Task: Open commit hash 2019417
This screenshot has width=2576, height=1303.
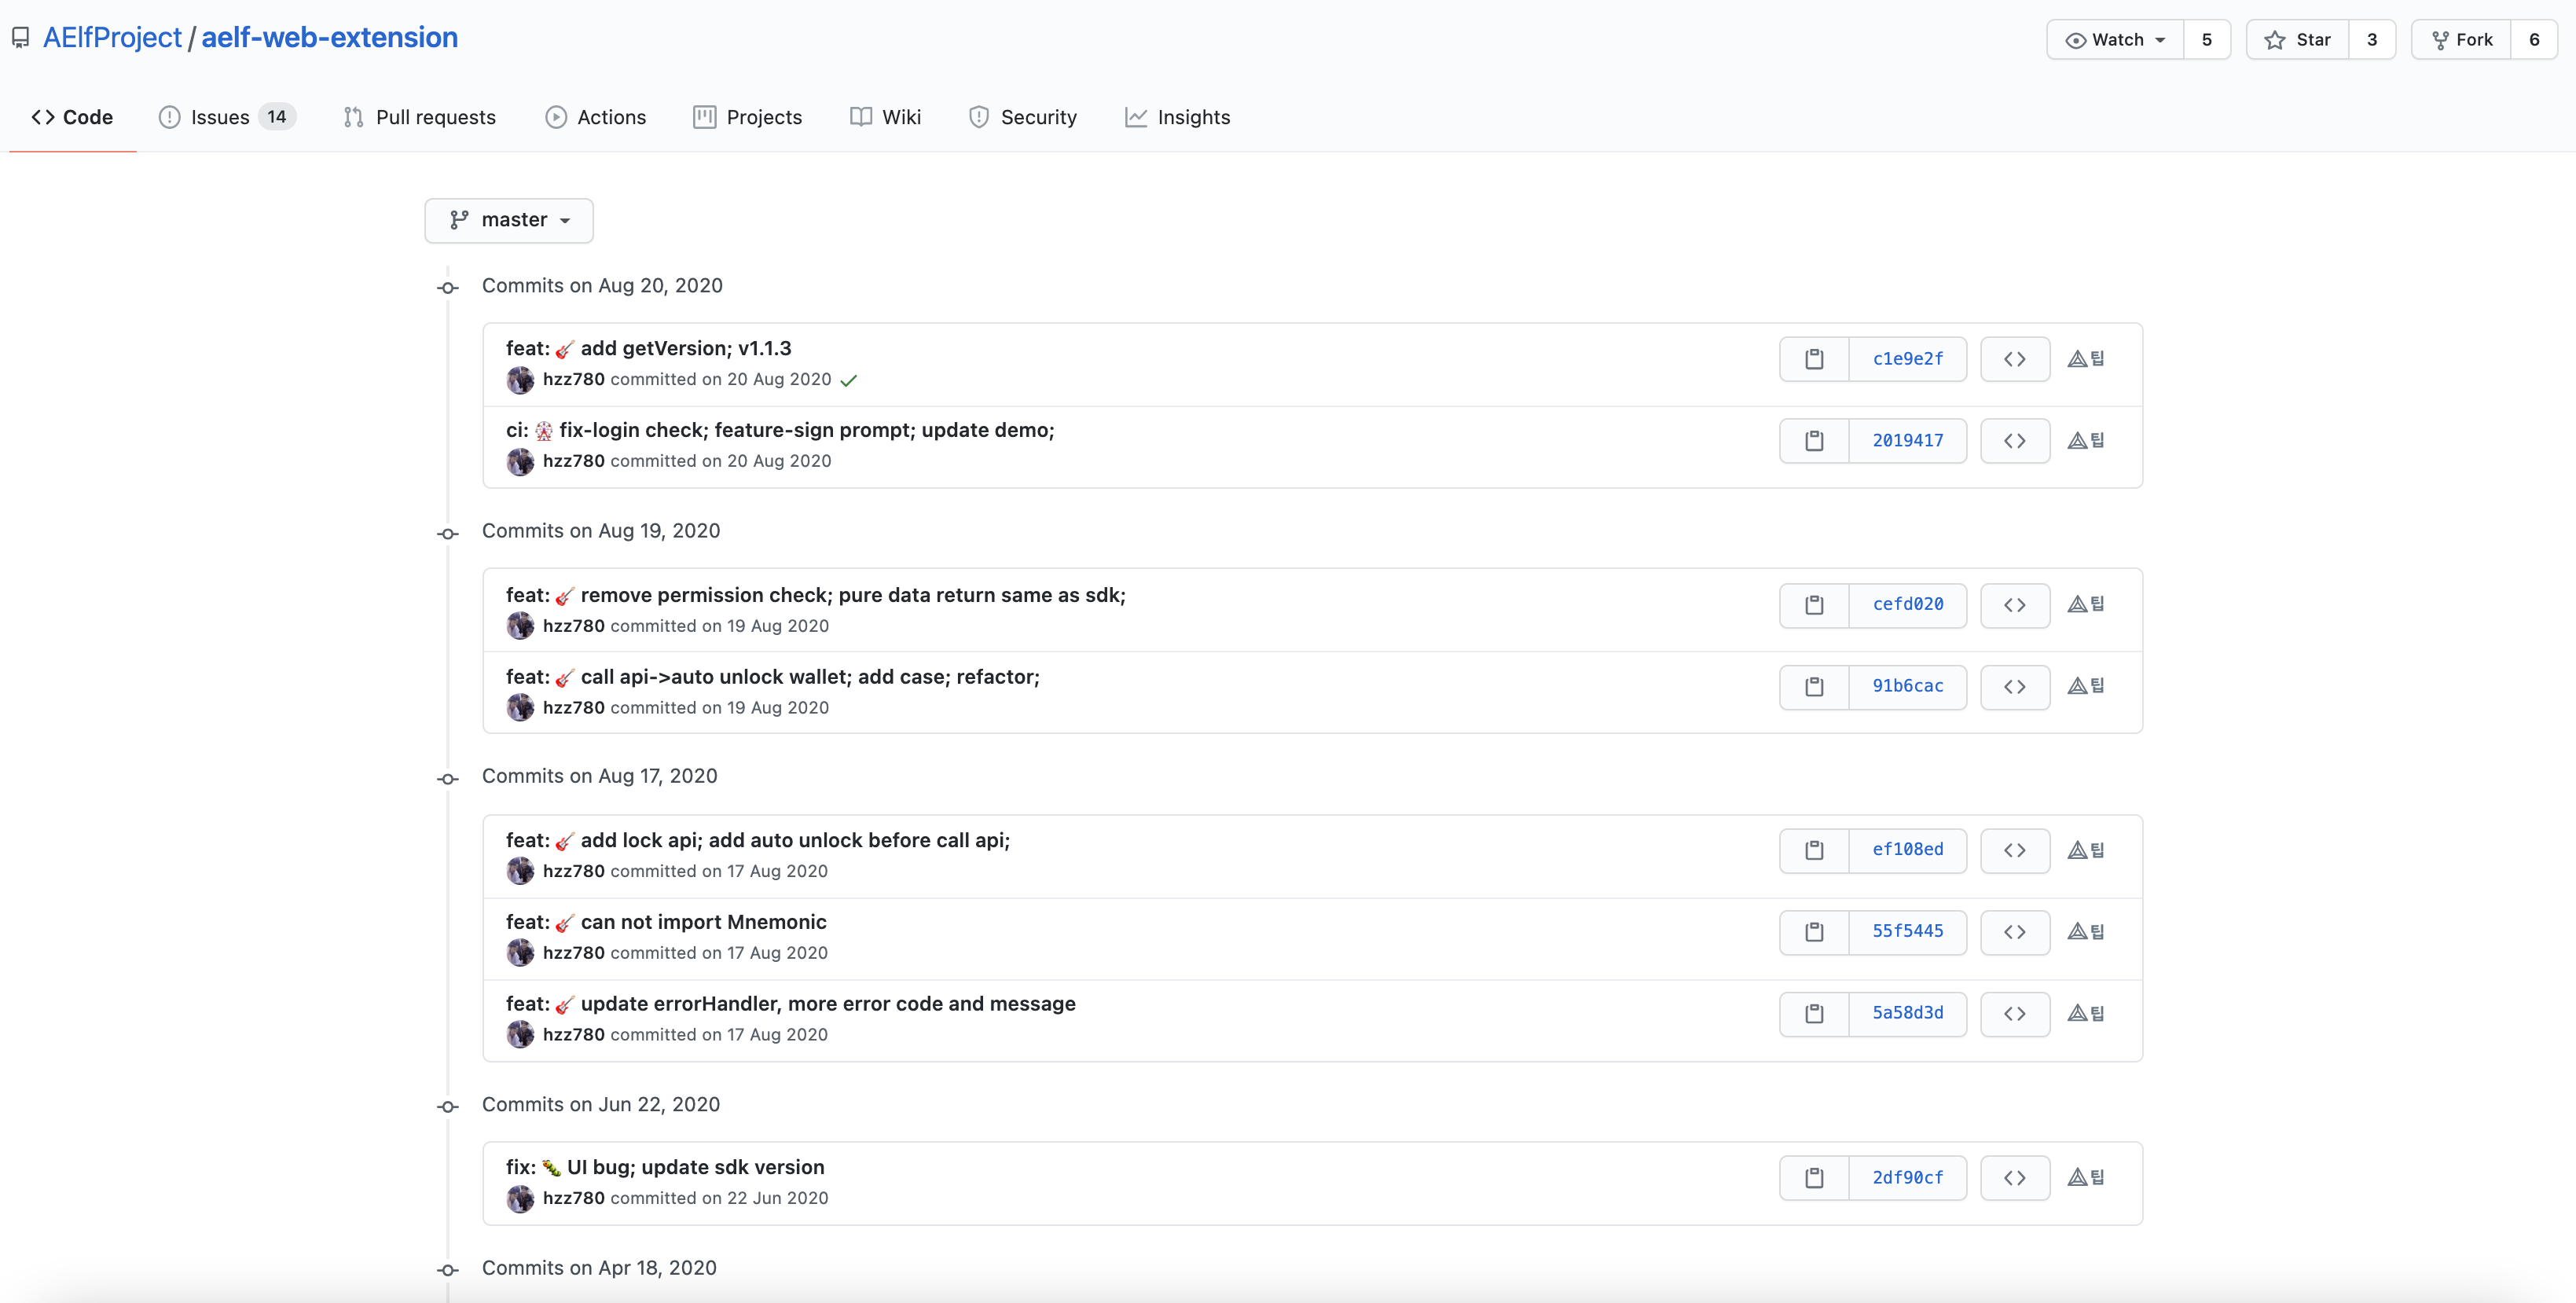Action: pyautogui.click(x=1908, y=441)
